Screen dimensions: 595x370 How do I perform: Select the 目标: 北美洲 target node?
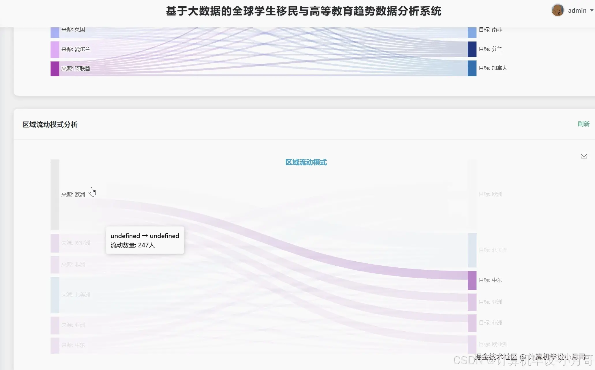[x=472, y=250]
